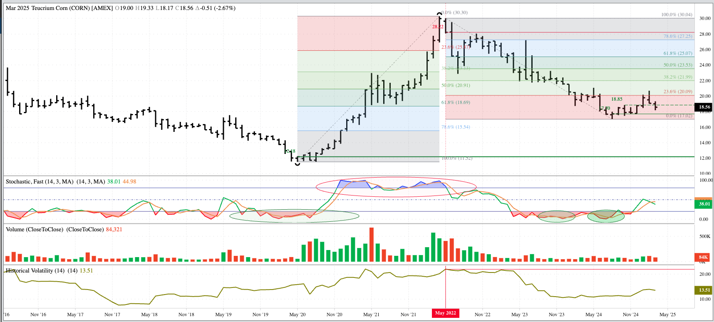Click the Volume (CloseToClose) indicator label
This screenshot has height=322, width=714.
click(35, 229)
